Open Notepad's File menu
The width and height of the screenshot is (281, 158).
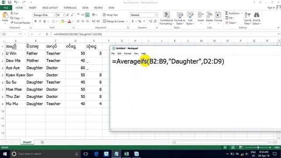tap(113, 54)
